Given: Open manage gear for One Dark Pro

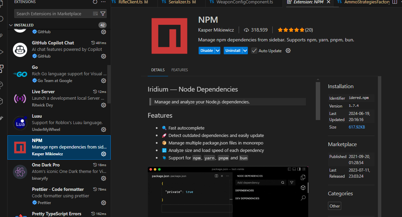Looking at the screenshot, I should (104, 178).
